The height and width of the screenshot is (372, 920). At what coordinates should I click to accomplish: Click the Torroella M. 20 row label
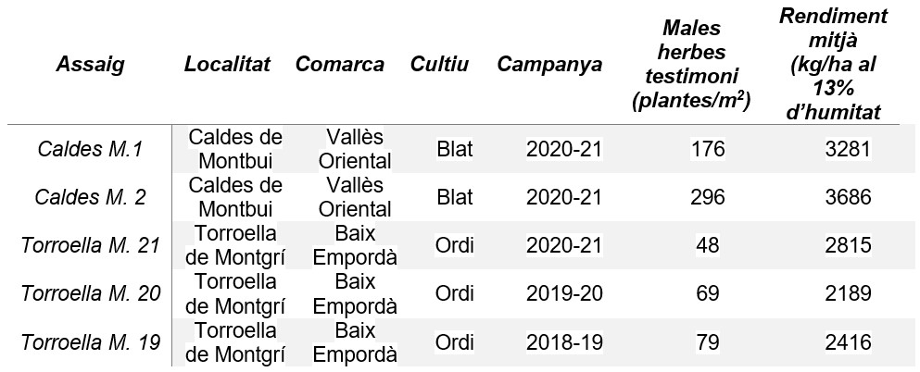click(x=91, y=293)
